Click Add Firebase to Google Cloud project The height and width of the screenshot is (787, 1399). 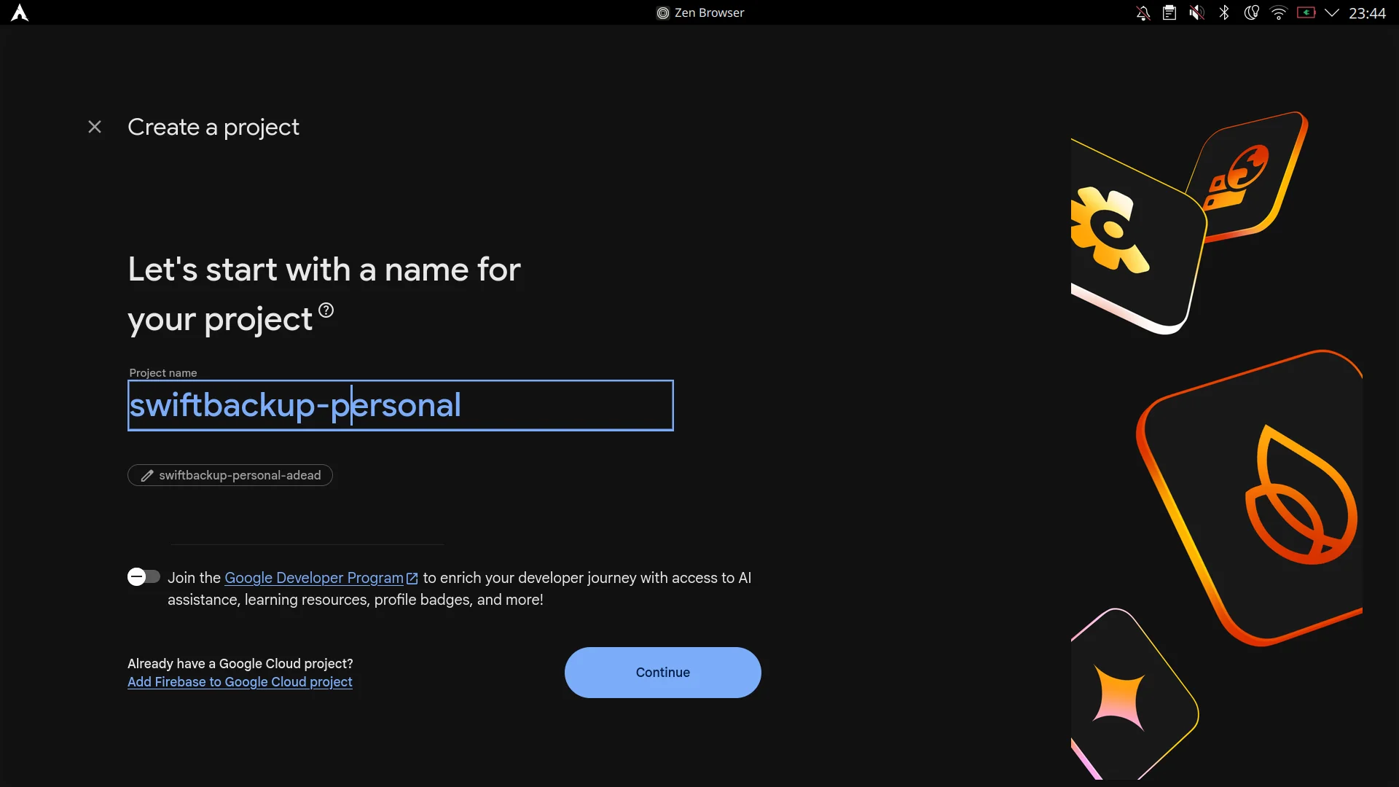click(x=240, y=682)
